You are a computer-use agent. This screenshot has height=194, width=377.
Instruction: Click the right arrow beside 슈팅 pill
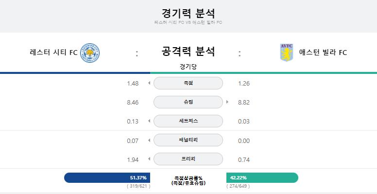[227, 102]
